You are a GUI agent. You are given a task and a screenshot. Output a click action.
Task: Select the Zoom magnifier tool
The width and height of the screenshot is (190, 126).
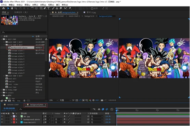pos(16,8)
